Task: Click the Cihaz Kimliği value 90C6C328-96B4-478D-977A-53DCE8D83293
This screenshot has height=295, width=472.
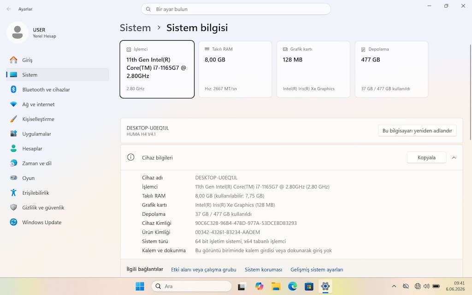Action: pos(246,223)
